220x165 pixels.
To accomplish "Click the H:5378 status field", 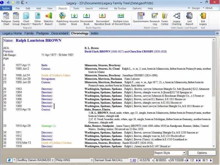I will click(x=145, y=160).
